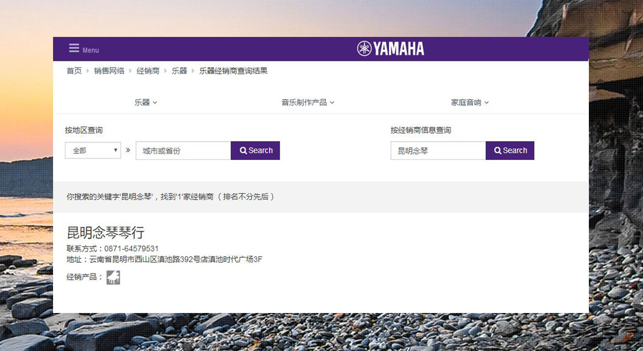643x351 pixels.
Task: Click the dealer field containing 昆明念琴
Action: click(x=438, y=150)
